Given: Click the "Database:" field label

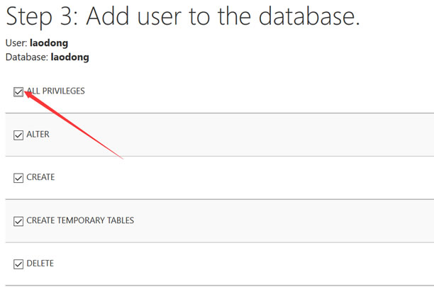Looking at the screenshot, I should pos(27,57).
